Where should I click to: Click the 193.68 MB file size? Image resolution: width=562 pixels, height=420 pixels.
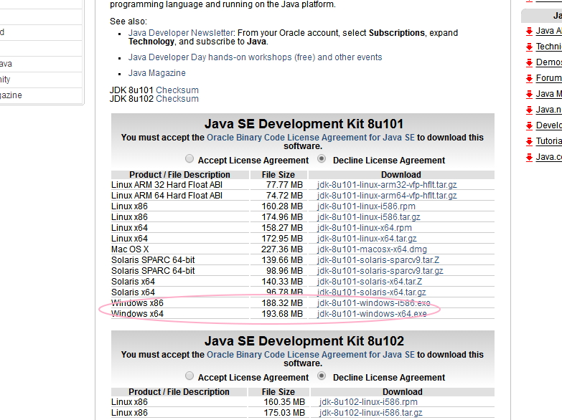click(282, 314)
